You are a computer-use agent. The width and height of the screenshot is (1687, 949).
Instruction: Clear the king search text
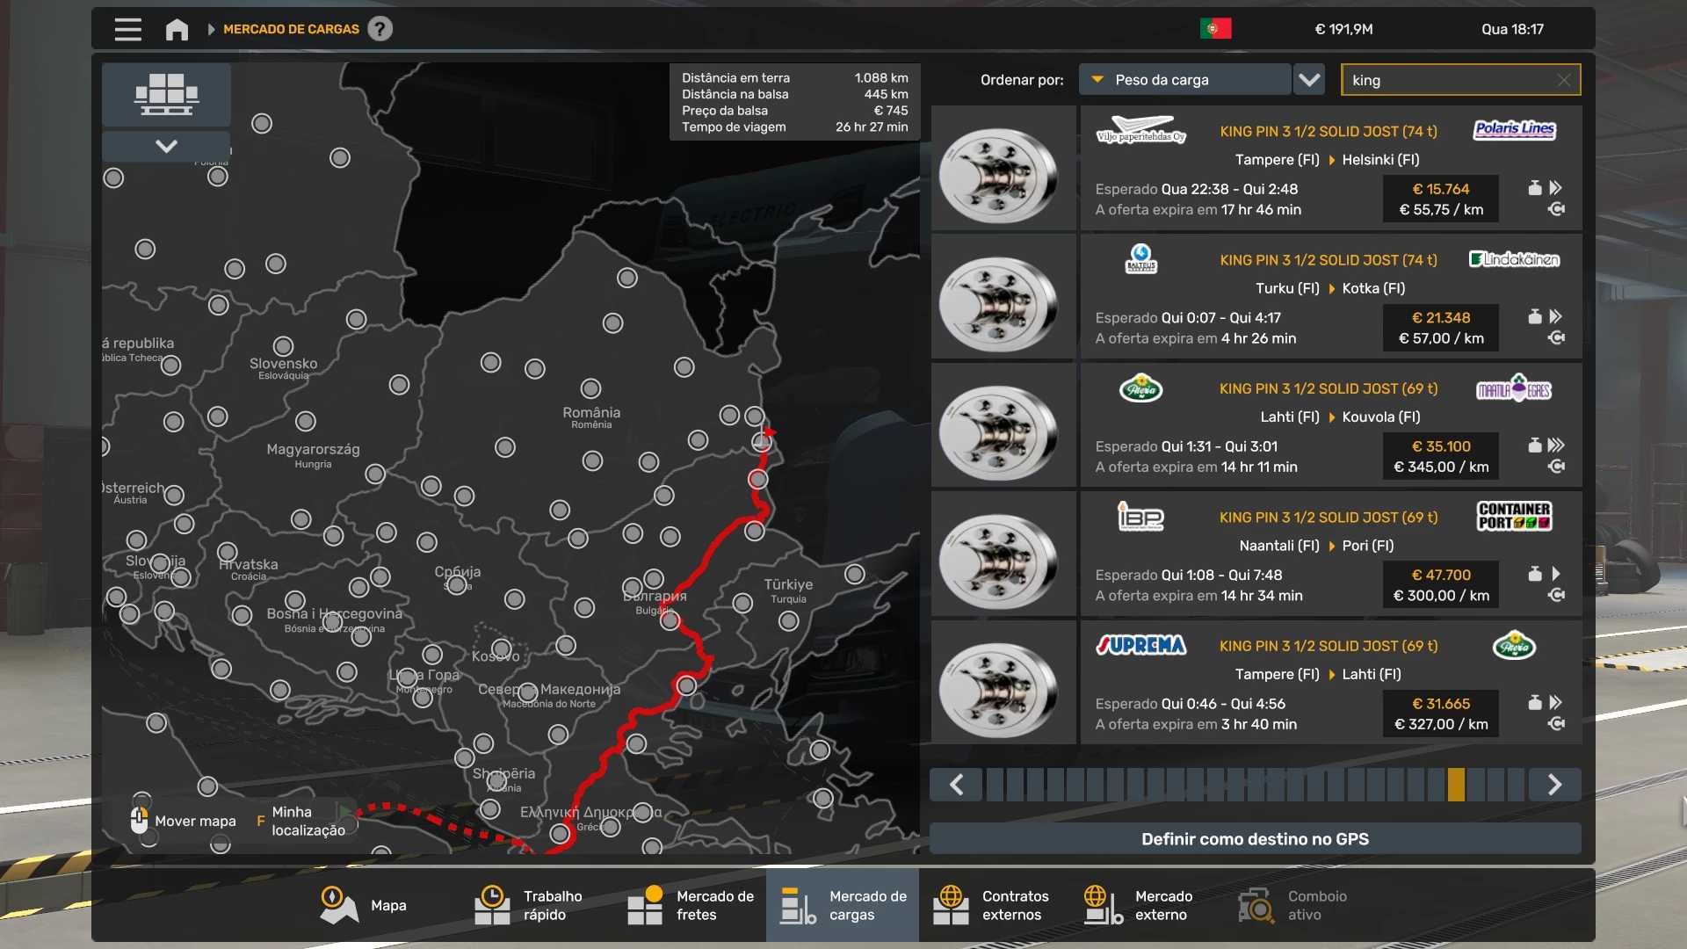coord(1563,80)
